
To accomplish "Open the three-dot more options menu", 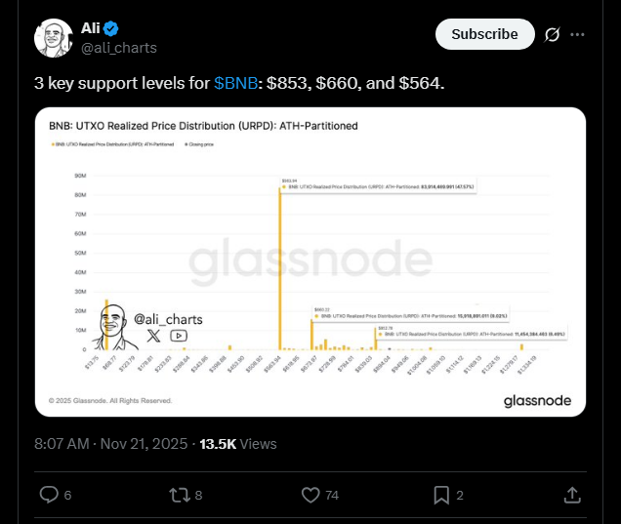I will tap(578, 34).
